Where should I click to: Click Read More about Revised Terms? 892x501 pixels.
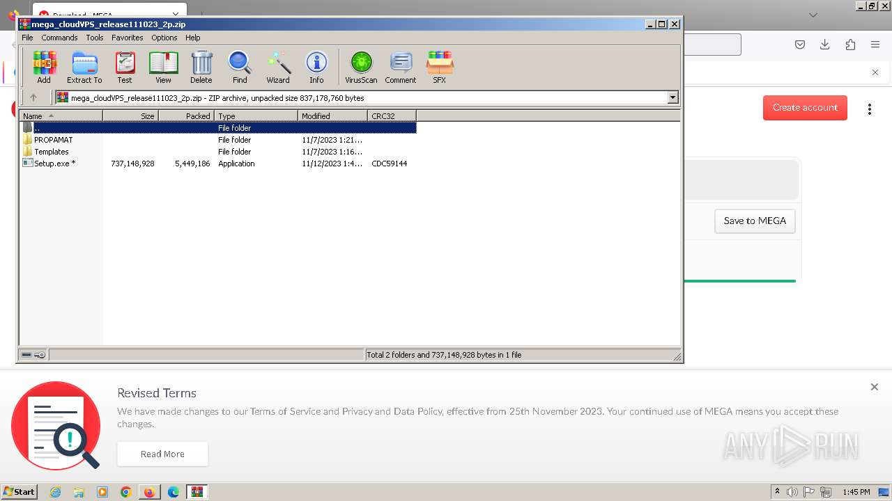[x=162, y=454]
